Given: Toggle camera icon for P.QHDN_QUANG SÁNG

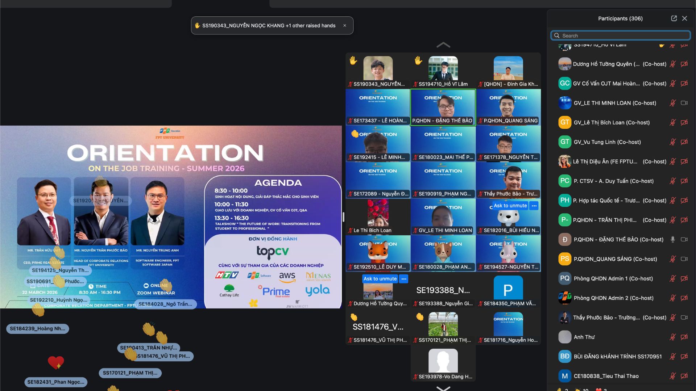Looking at the screenshot, I should click(x=684, y=259).
